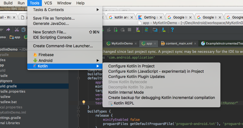Open the Run menu
Viewport: 243px width, 128px height.
21,3
